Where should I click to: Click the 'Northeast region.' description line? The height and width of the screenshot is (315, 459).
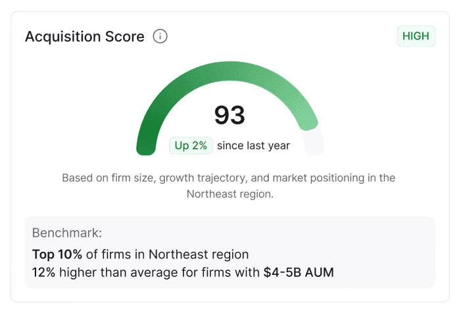230,194
